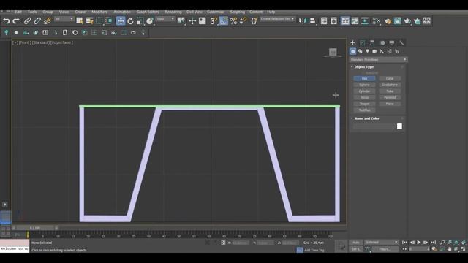Open the Edit menu

point(18,12)
